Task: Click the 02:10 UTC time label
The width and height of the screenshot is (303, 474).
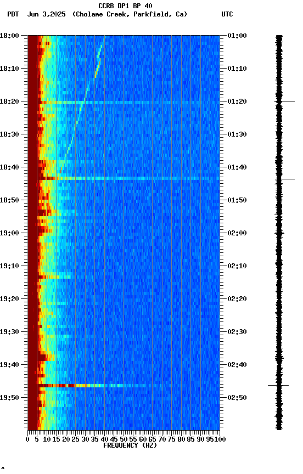Action: 237,266
